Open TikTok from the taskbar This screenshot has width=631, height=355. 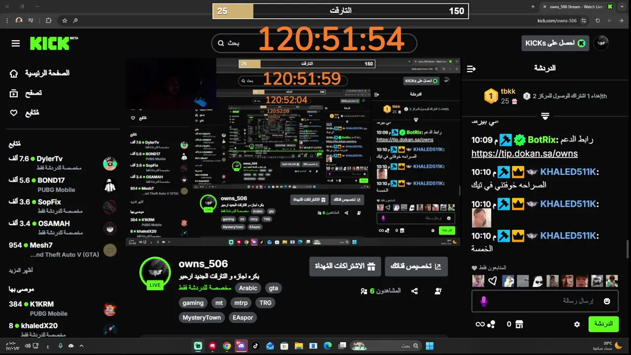point(255,346)
